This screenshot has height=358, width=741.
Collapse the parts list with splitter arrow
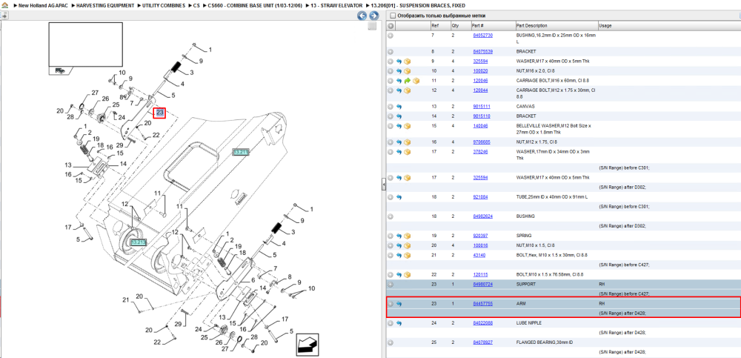(x=384, y=185)
